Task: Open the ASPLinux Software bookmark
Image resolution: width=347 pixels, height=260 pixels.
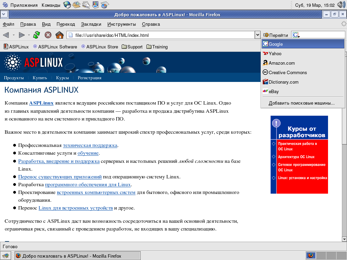Action: click(55, 47)
